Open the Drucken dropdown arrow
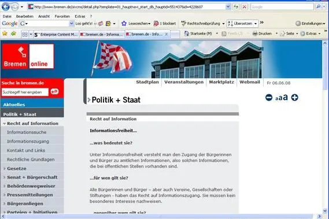 click(276, 34)
